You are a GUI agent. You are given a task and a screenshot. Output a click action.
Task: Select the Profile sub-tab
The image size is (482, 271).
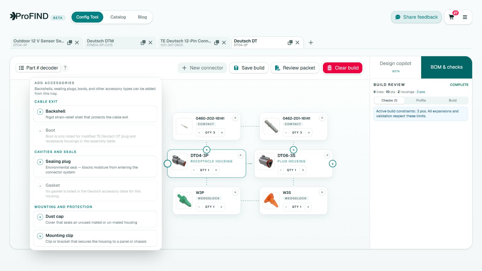[x=421, y=101]
